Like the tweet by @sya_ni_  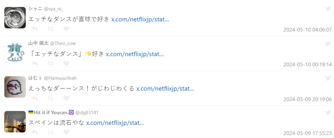[x=66, y=29]
